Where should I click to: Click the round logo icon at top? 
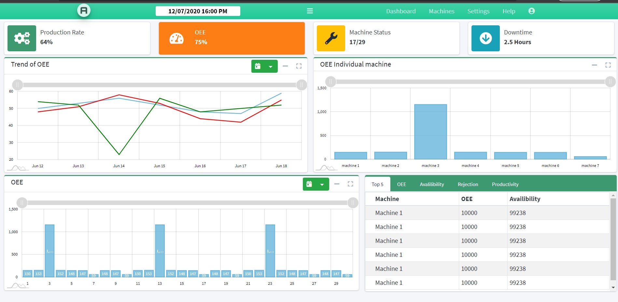[84, 11]
